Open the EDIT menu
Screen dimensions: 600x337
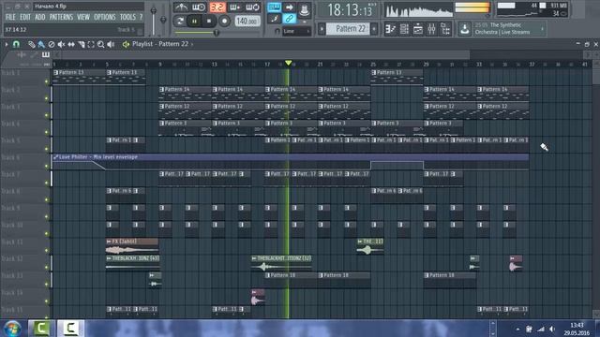(x=25, y=17)
